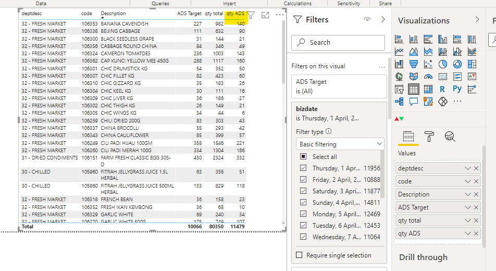Collapse the Filters pane chevron

click(383, 19)
